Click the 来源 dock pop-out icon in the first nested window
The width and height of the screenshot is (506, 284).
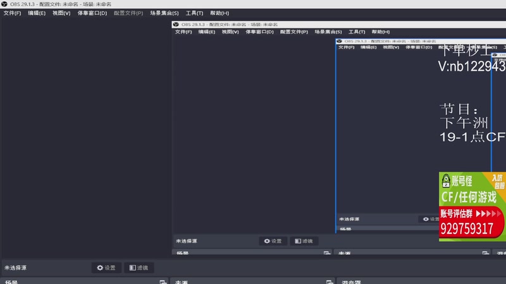point(486,253)
